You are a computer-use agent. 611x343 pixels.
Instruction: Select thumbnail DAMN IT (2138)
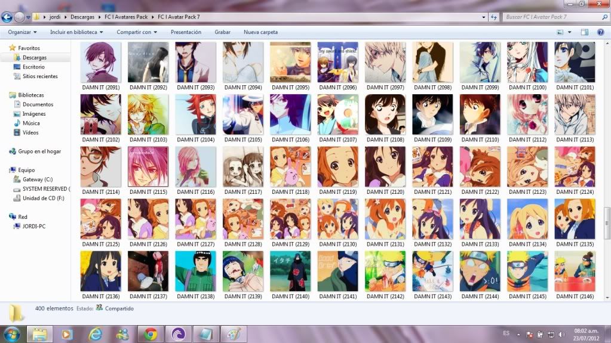[196, 275]
